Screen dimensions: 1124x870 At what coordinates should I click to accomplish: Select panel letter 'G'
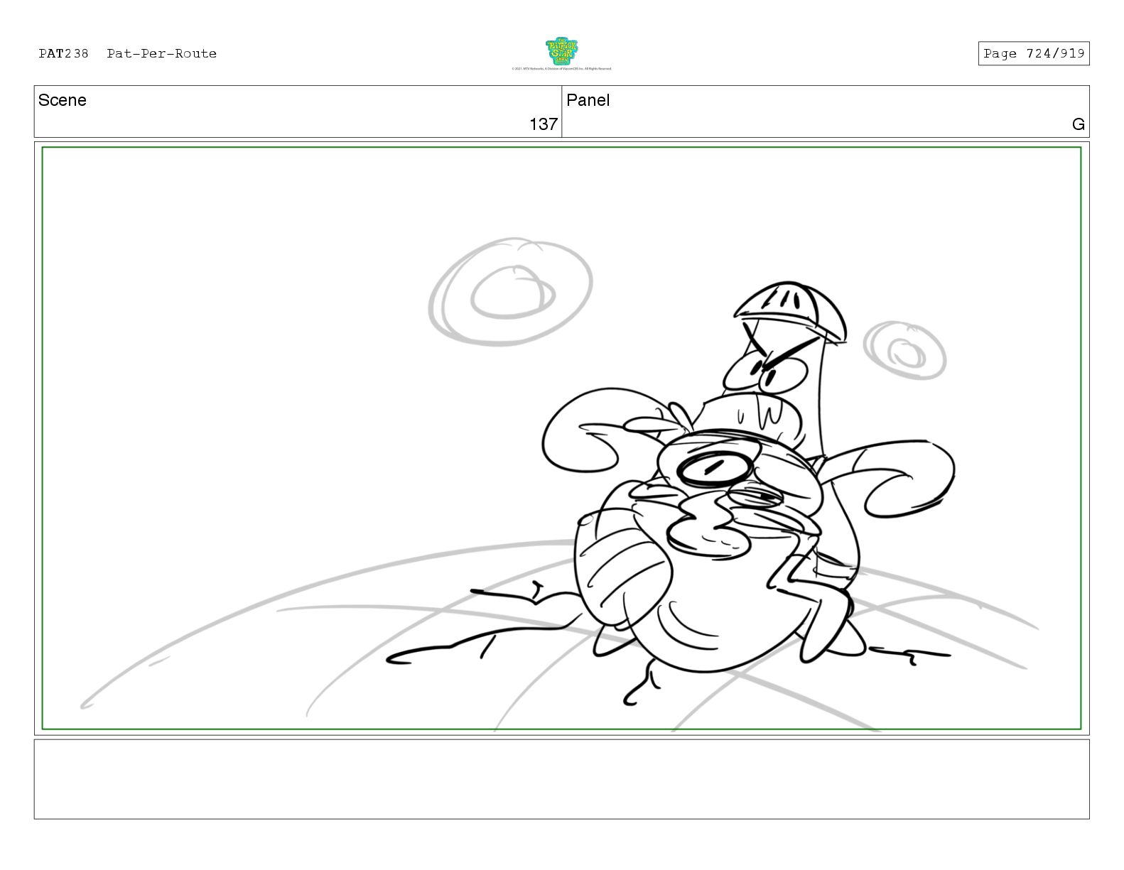pos(1079,124)
